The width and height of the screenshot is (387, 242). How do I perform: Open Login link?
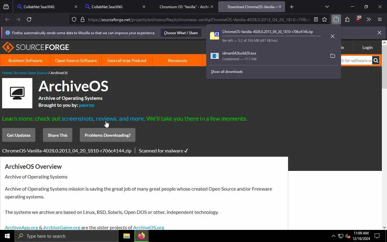(367, 47)
